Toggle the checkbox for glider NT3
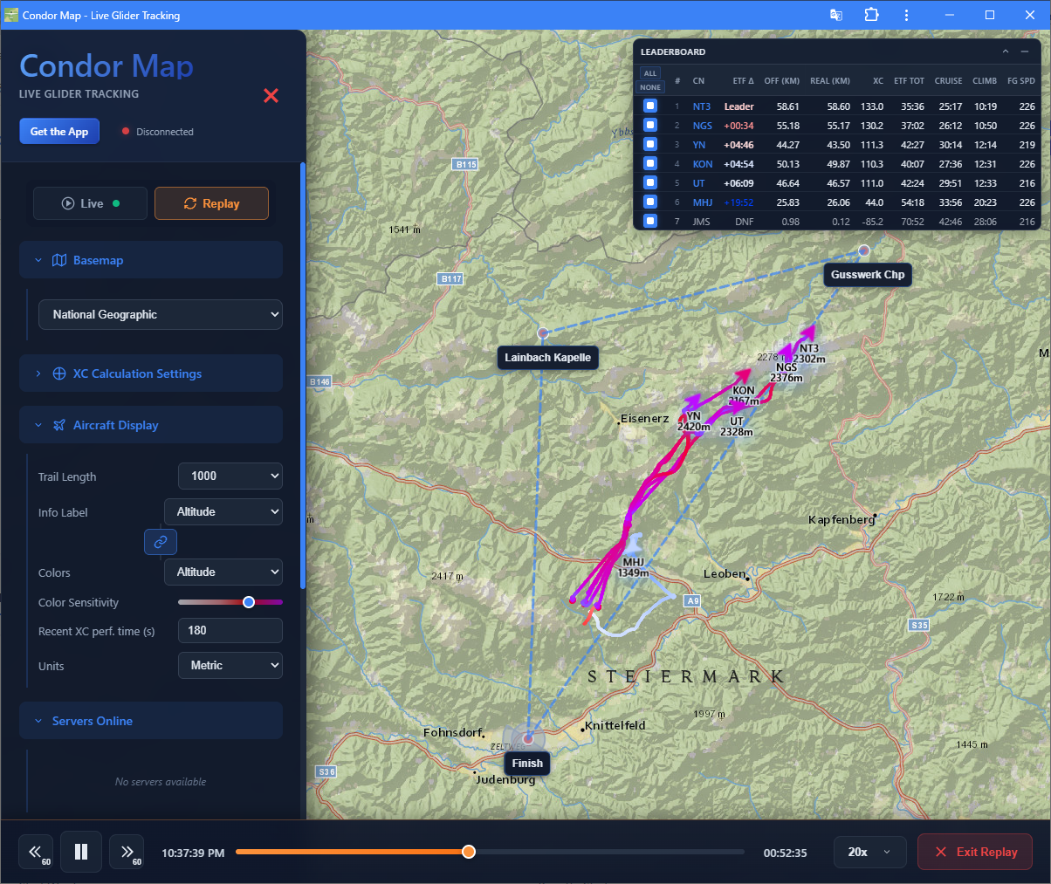Screen dimensions: 1051x884 [650, 106]
